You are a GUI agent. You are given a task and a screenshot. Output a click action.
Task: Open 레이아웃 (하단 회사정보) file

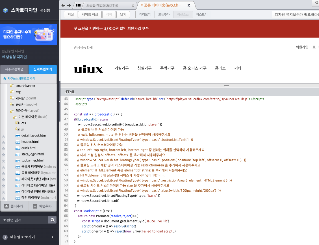tap(39, 192)
